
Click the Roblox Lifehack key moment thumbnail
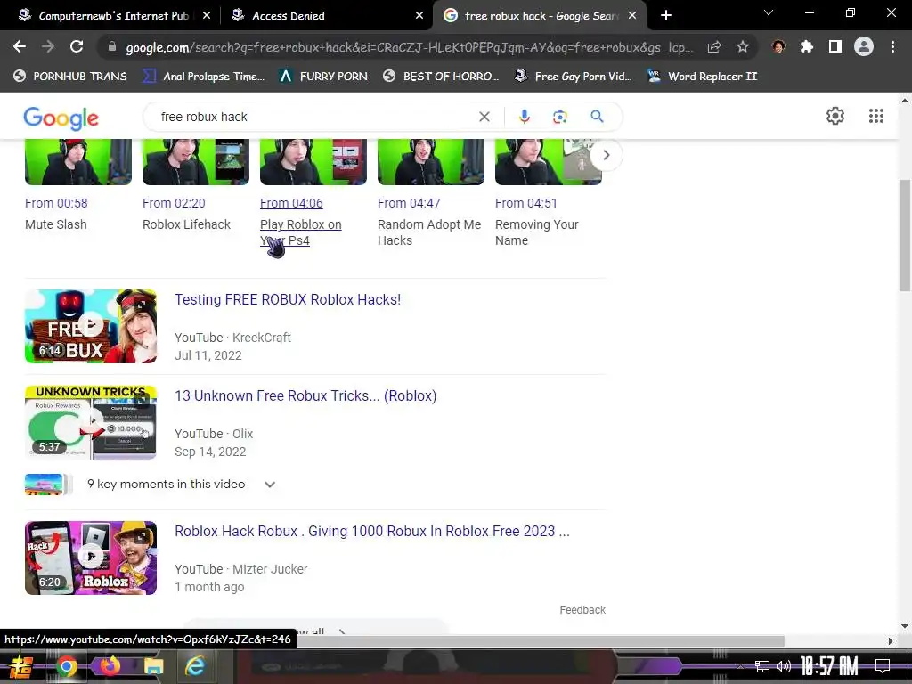(195, 162)
